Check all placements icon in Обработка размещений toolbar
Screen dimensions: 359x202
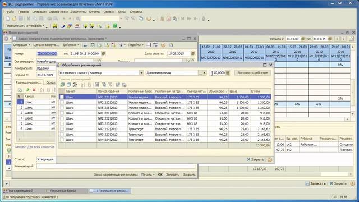coord(62,85)
